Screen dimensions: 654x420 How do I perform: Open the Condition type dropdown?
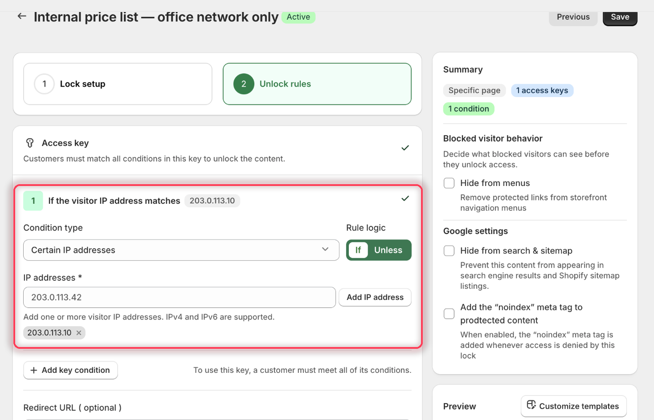[181, 250]
